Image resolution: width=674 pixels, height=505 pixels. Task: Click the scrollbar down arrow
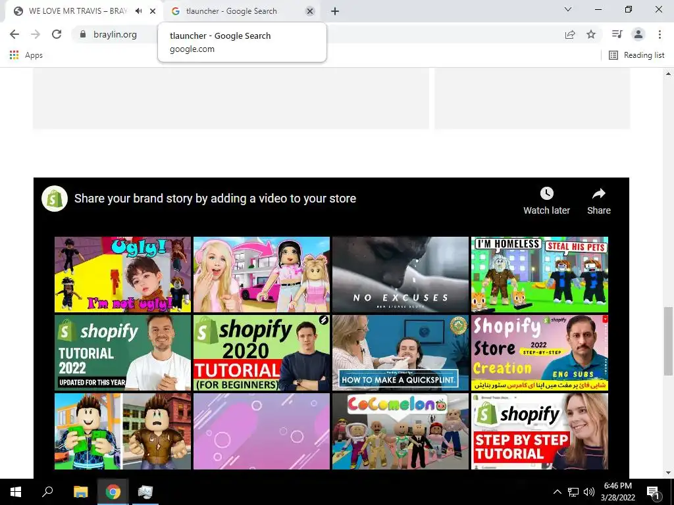(x=668, y=473)
